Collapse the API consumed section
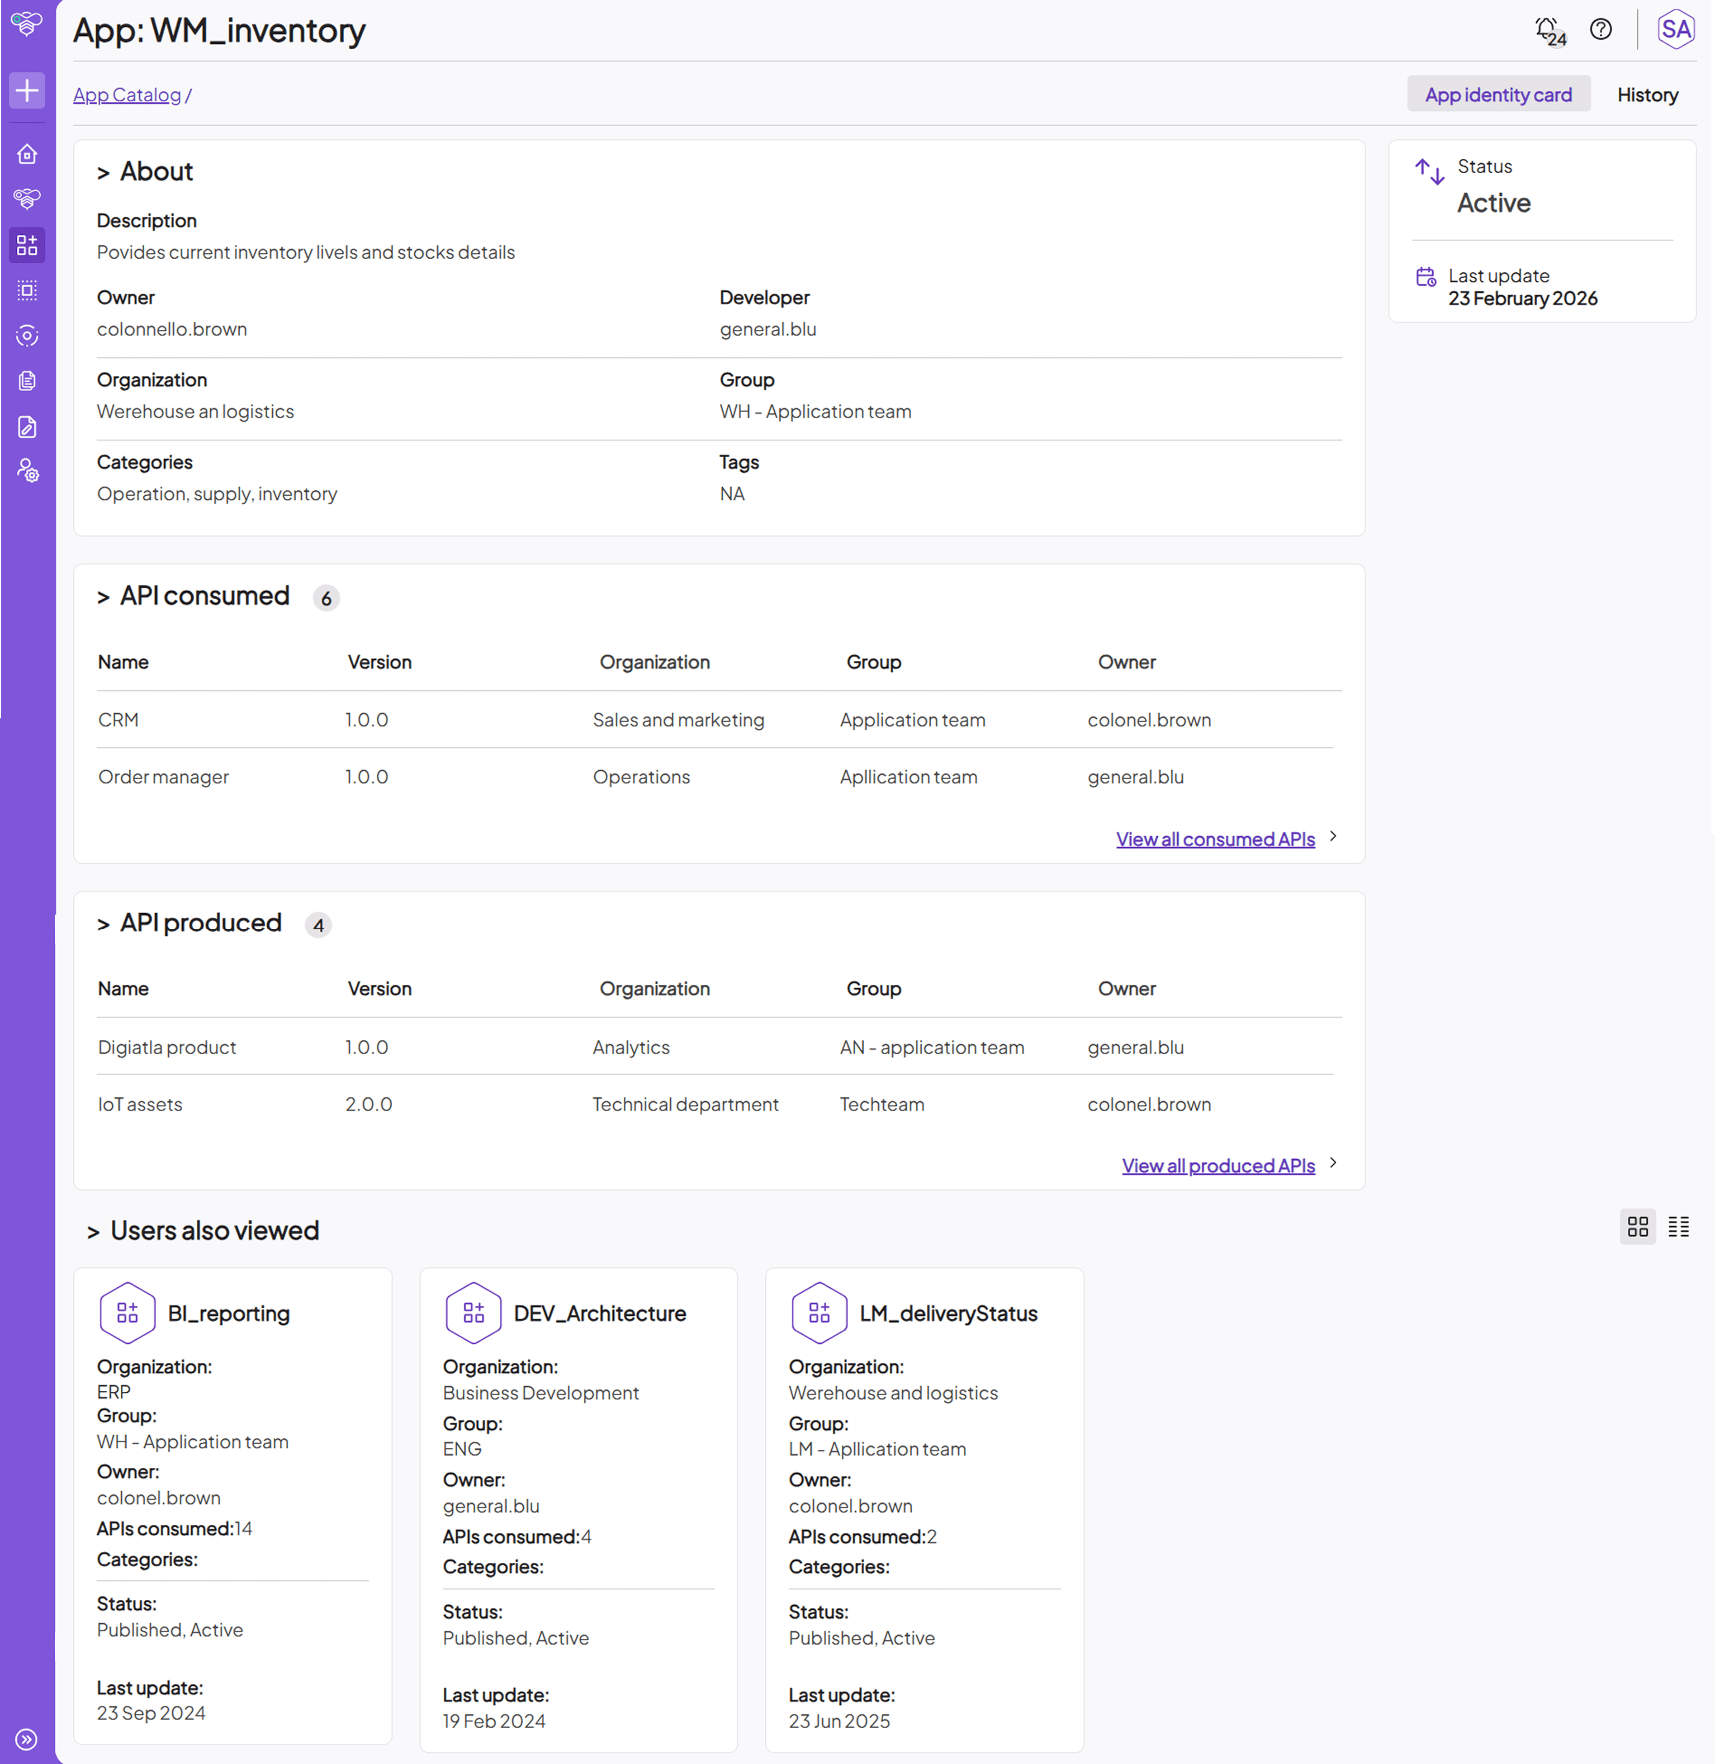This screenshot has width=1715, height=1764. [x=104, y=596]
